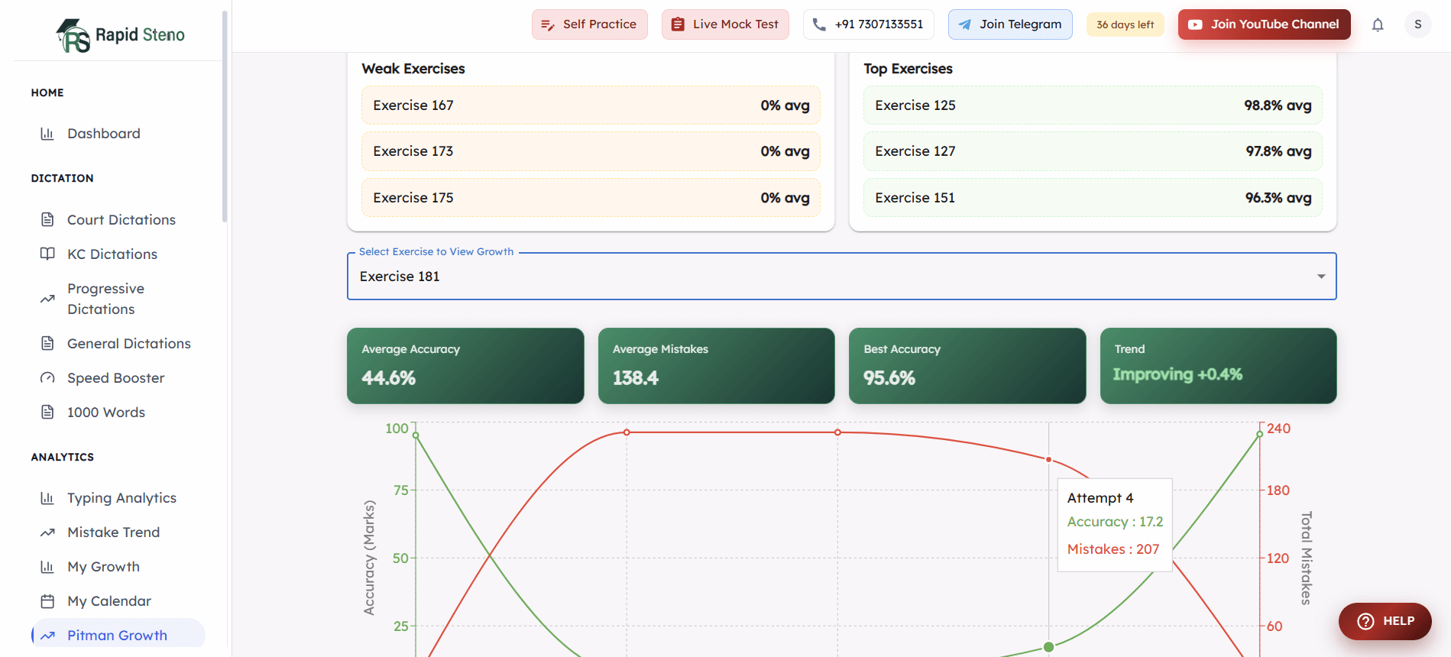Click the Exercise 181 combo box
Screen dimensions: 1451x657
pyautogui.click(x=841, y=277)
